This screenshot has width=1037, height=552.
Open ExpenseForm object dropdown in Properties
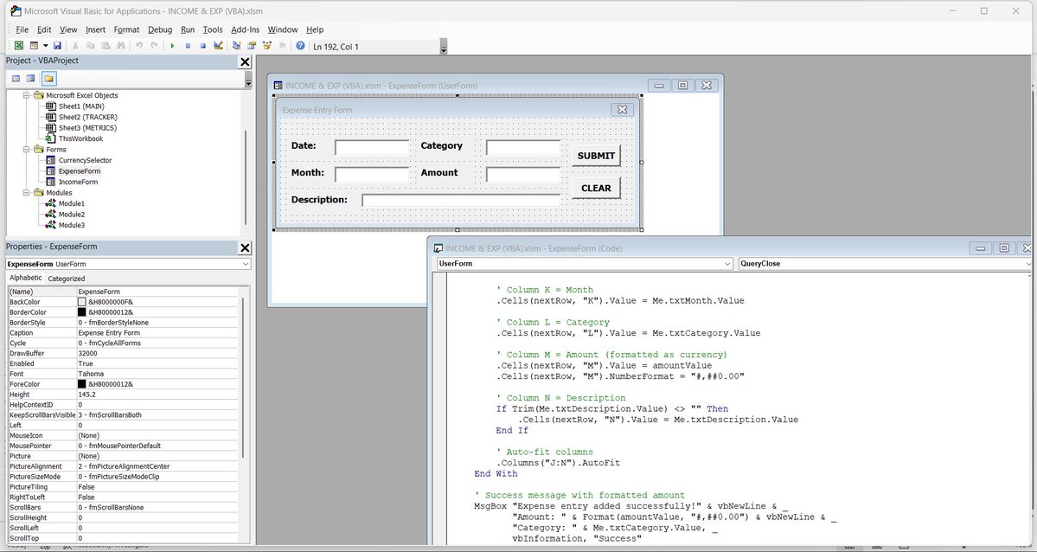coord(246,264)
